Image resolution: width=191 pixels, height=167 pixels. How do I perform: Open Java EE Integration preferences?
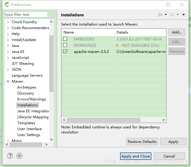[x=33, y=111]
